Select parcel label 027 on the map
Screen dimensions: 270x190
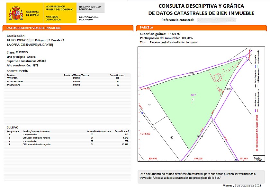pyautogui.click(x=193, y=95)
